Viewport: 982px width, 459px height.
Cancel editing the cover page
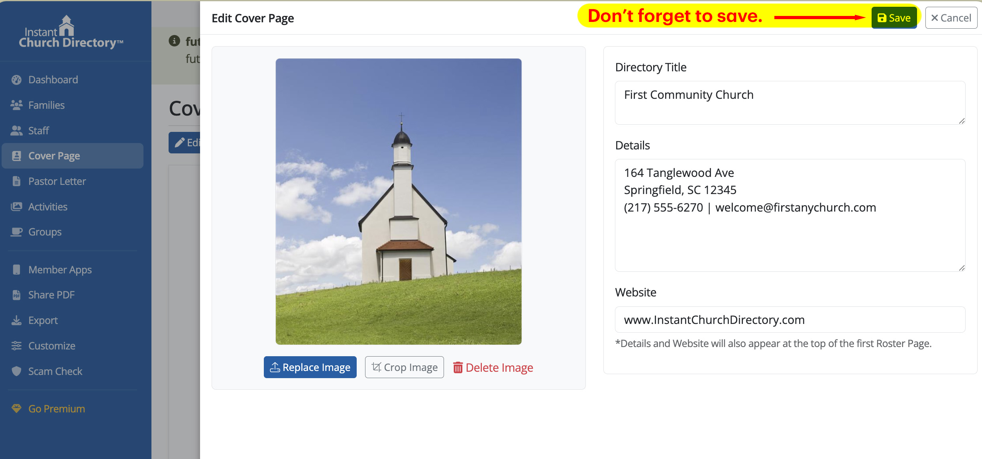[951, 18]
